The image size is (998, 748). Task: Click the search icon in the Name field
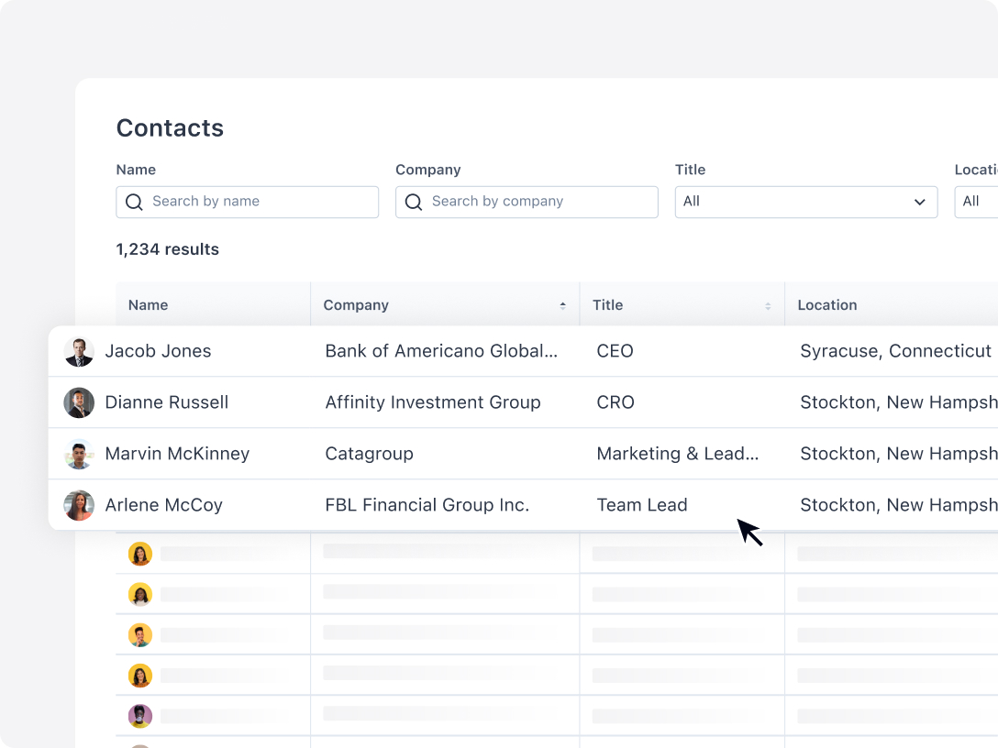click(x=135, y=202)
